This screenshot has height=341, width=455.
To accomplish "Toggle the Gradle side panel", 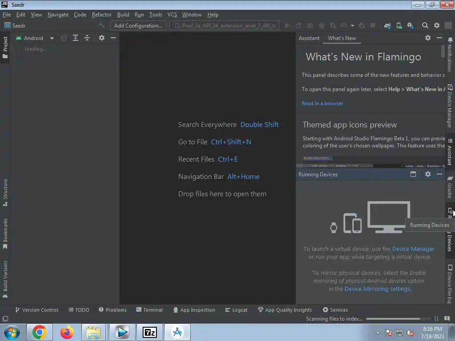I will 450,187.
